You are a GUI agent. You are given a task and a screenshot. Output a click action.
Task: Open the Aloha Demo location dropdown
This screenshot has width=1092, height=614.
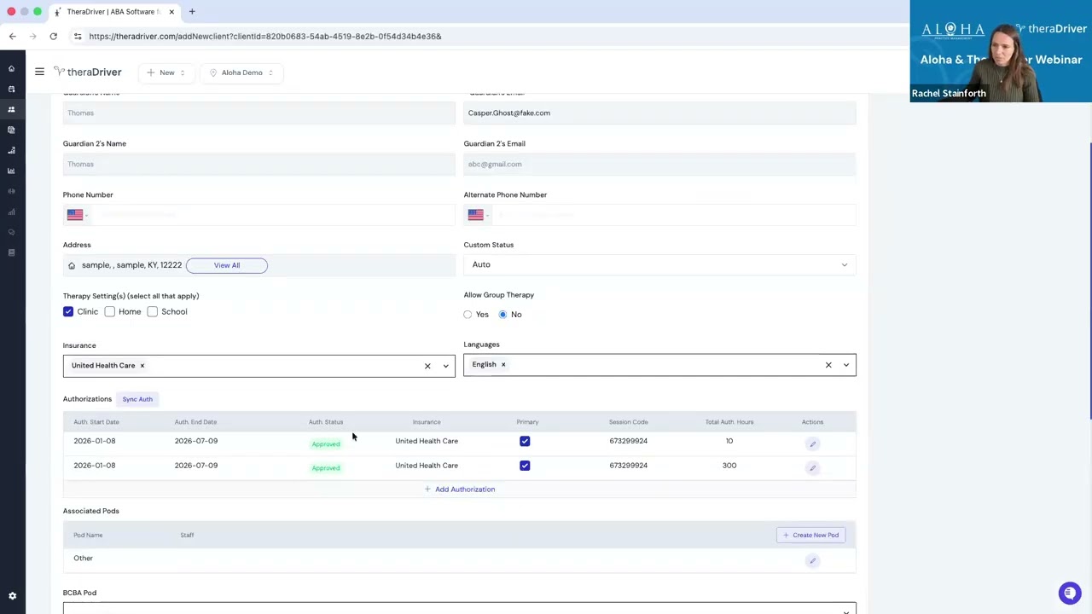tap(241, 72)
